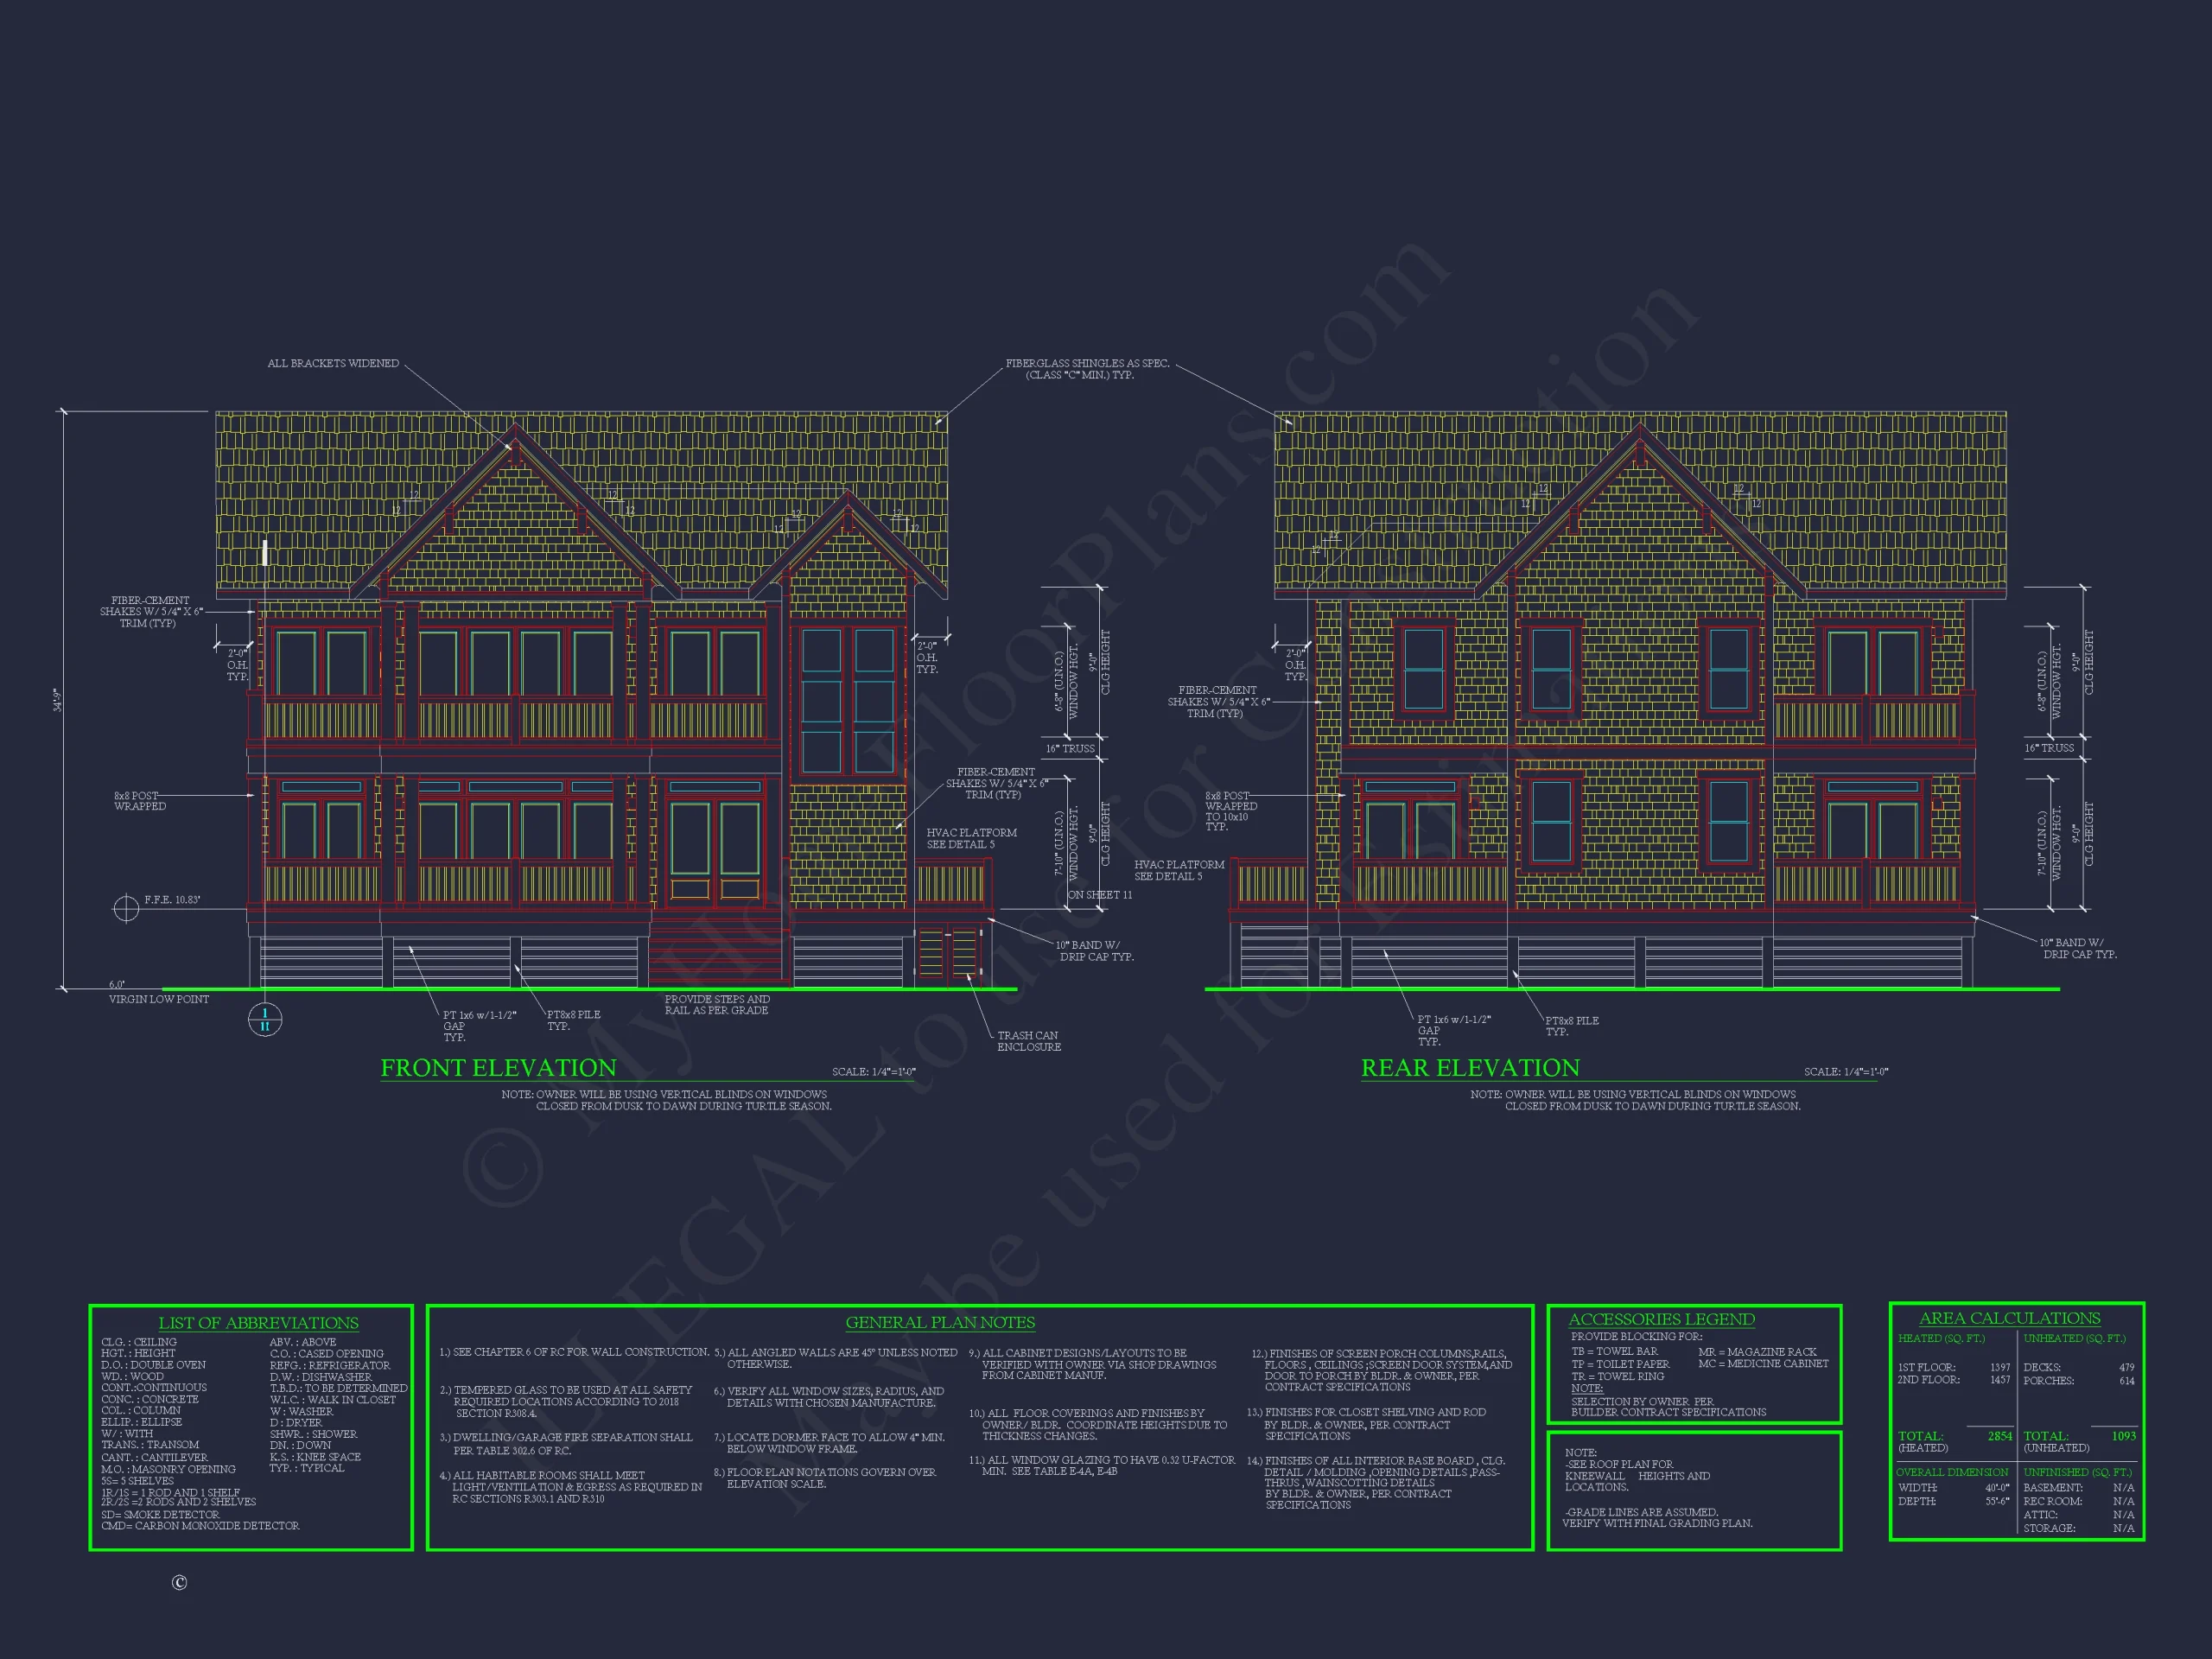This screenshot has width=2212, height=1659.
Task: Click the heated TOTAL value 2854
Action: point(2000,1436)
